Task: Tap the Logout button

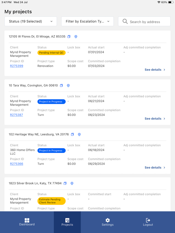Action: point(148,222)
